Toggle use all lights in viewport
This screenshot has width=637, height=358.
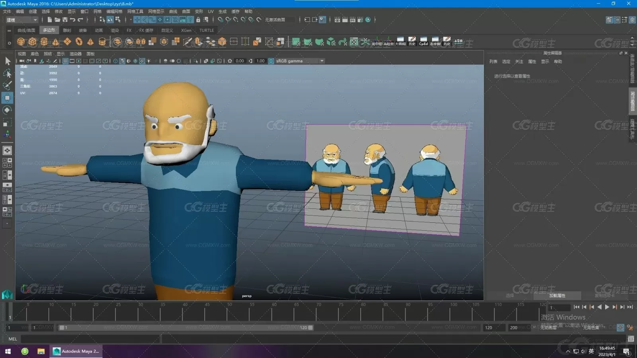[149, 61]
